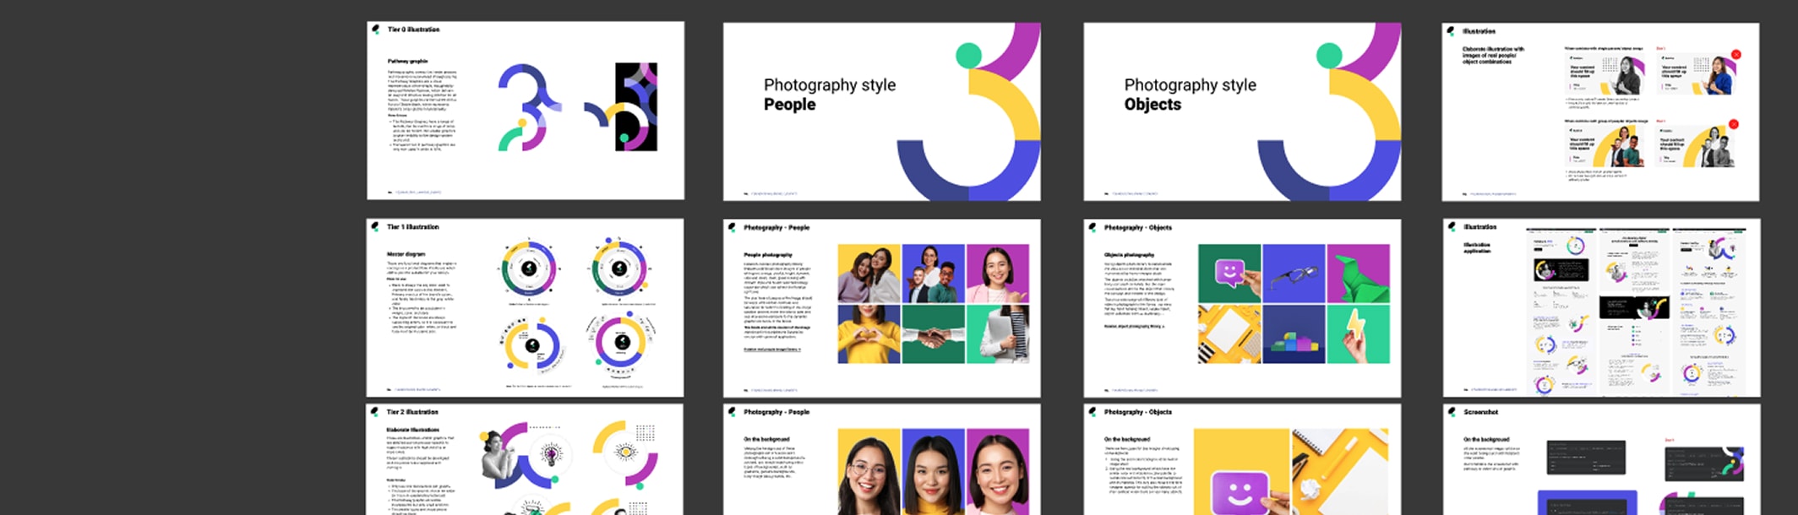
Task: Select the large woman portrait on a blue background
Action: pyautogui.click(x=934, y=471)
